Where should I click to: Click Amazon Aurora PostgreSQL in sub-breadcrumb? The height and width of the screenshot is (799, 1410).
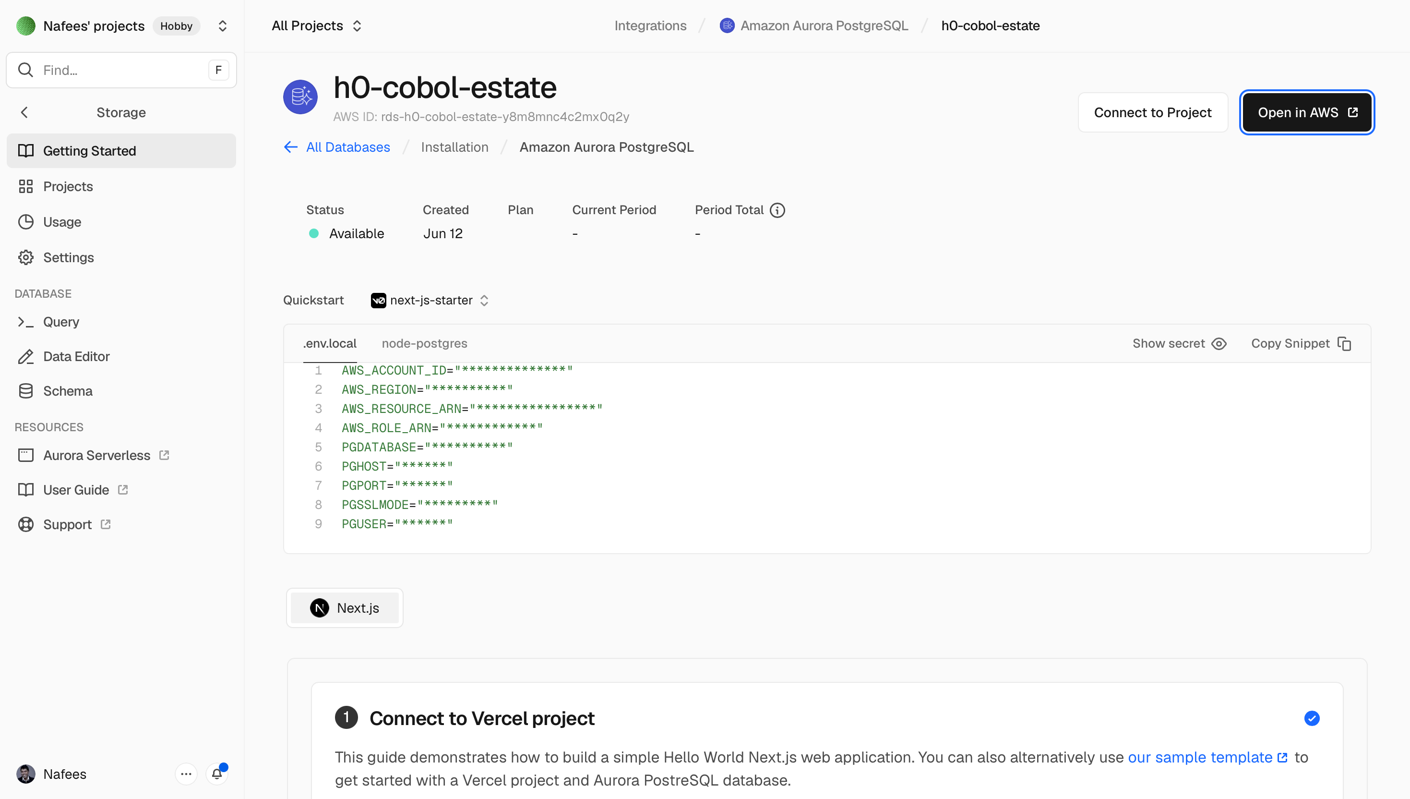click(x=607, y=147)
